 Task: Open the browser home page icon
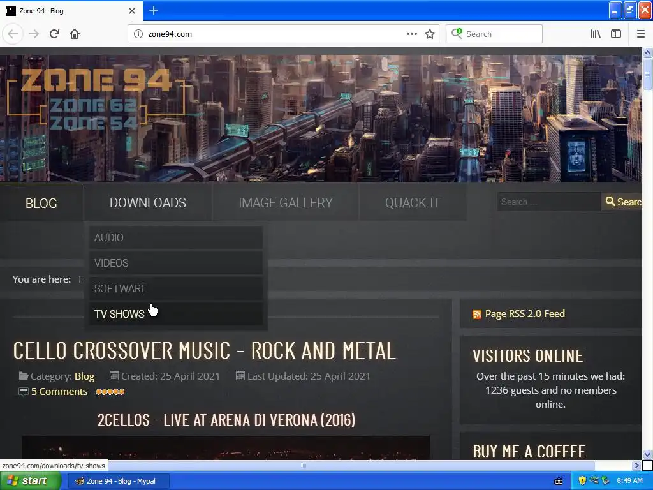coord(75,34)
